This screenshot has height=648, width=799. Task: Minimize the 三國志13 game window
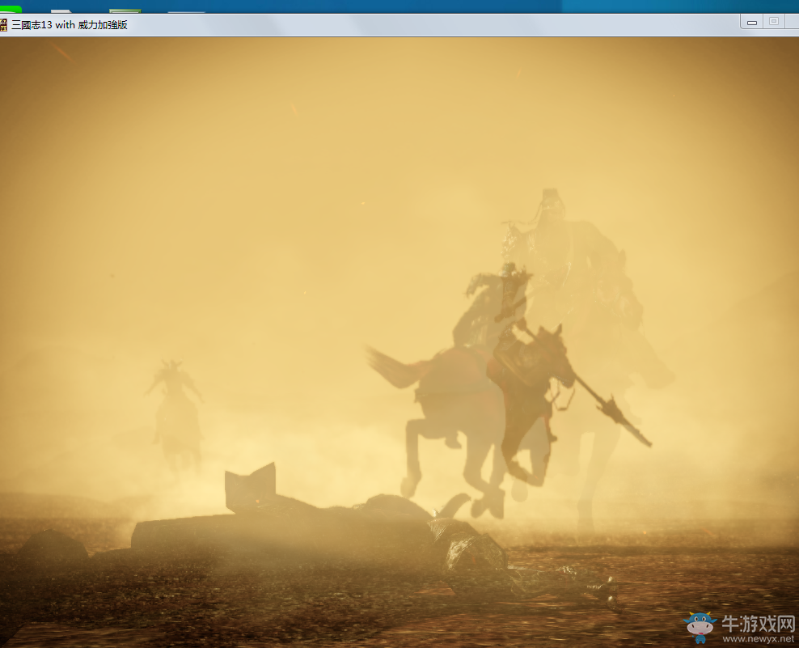(x=751, y=22)
